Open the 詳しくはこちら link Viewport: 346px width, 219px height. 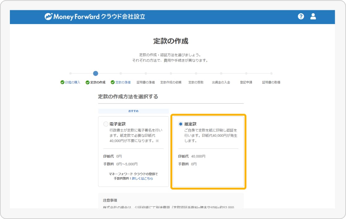142,178
